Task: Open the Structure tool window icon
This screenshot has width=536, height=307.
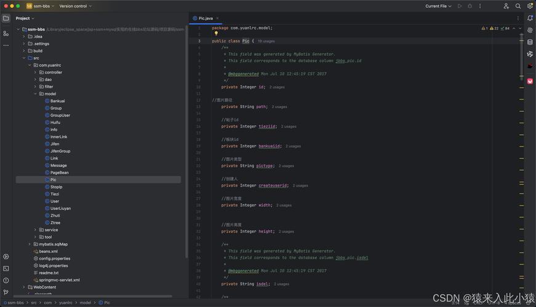Action: [x=6, y=33]
